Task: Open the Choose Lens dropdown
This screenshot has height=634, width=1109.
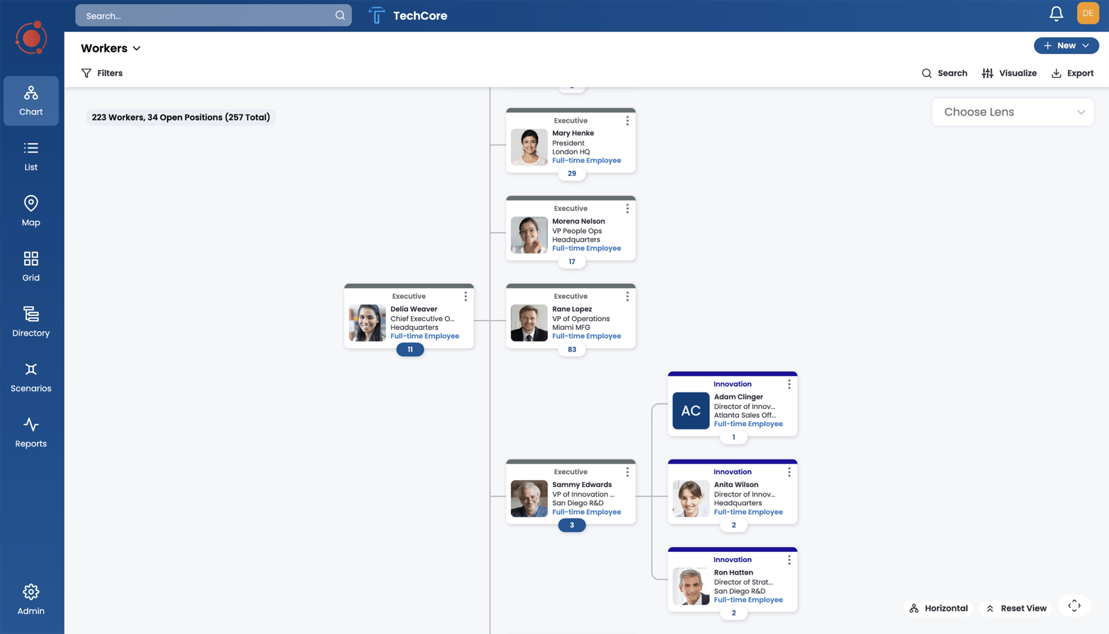Action: coord(1012,112)
